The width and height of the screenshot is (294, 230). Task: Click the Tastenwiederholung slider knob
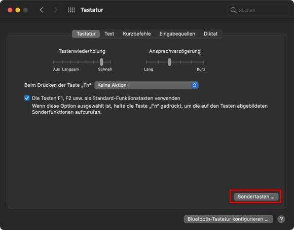(x=101, y=62)
